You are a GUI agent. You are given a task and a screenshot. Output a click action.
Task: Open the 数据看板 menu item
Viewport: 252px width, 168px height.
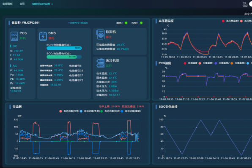coord(8,4)
